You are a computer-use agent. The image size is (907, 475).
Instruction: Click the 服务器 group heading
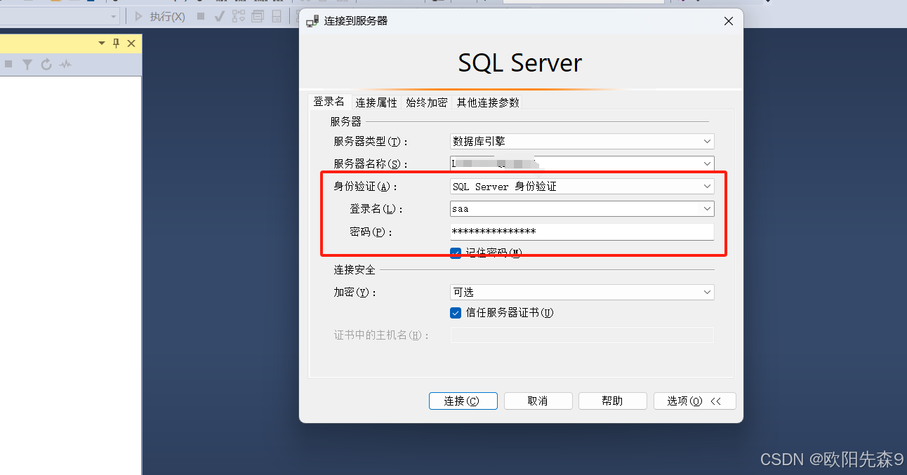pyautogui.click(x=346, y=122)
